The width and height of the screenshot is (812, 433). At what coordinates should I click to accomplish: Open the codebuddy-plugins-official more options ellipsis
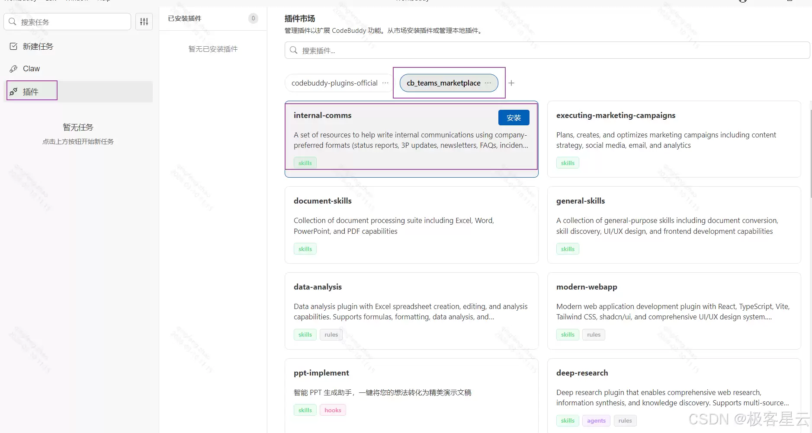pyautogui.click(x=385, y=83)
